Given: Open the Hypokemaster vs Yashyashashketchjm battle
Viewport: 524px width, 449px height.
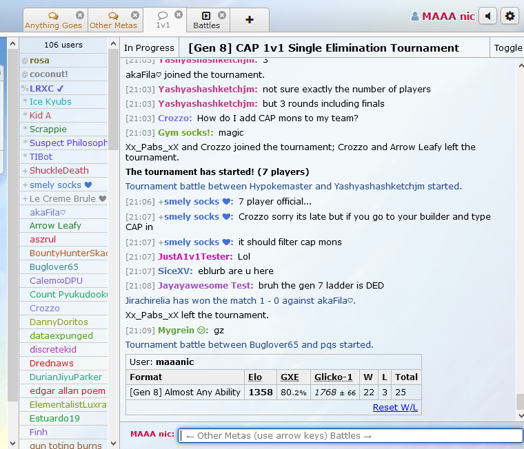Looking at the screenshot, I should (294, 186).
